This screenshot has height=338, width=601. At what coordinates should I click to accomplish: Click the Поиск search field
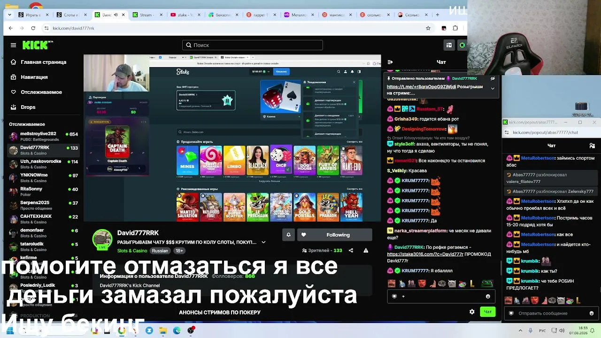click(x=253, y=45)
